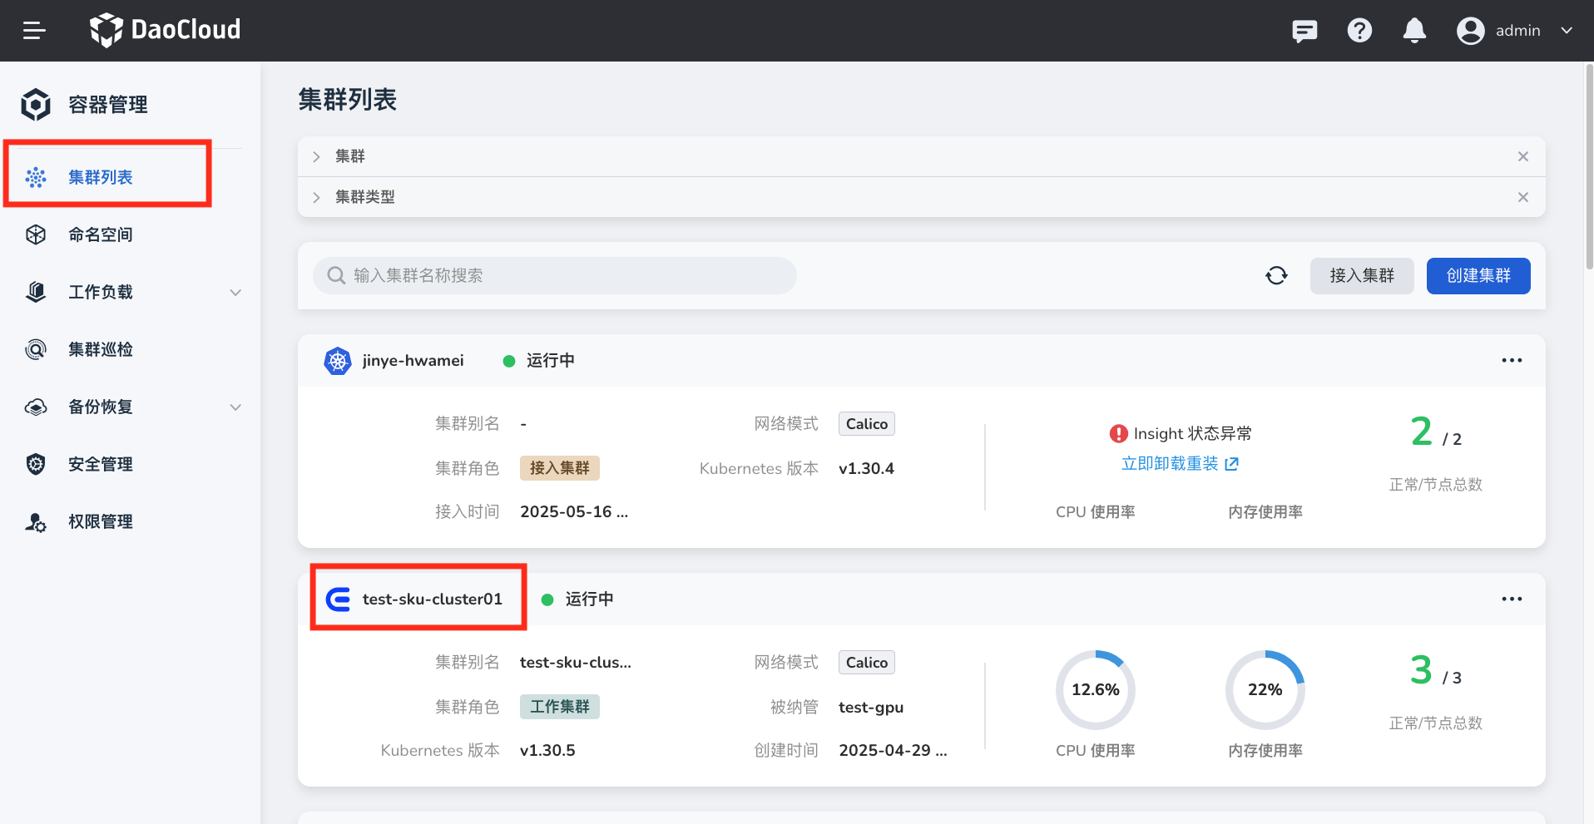Click the cluster name search field

pos(554,276)
